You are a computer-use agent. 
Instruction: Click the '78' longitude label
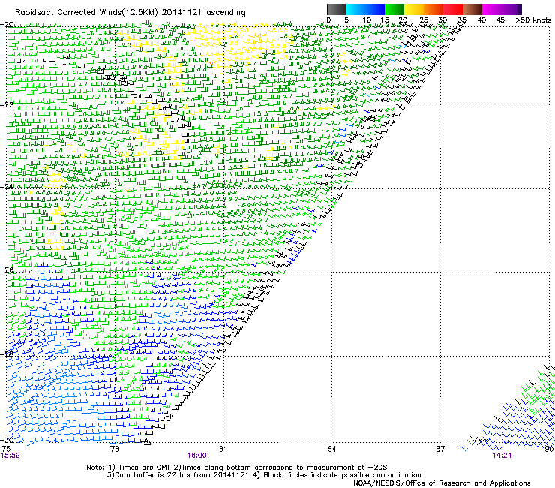tap(115, 449)
